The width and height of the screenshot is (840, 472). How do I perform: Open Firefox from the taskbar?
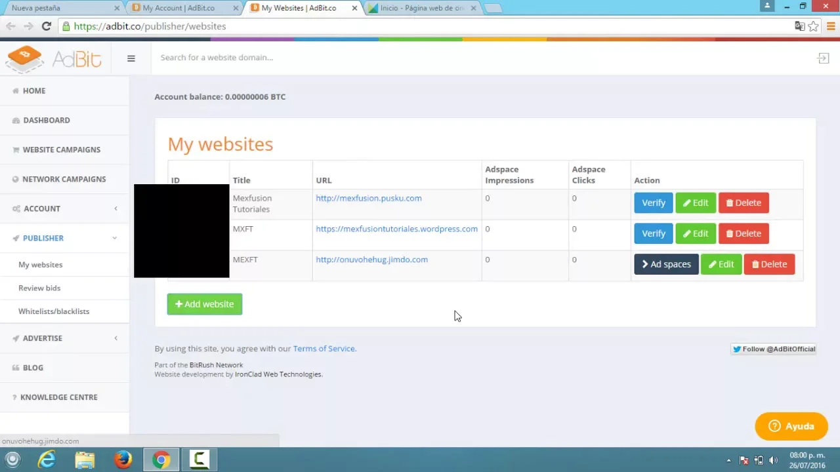click(123, 460)
